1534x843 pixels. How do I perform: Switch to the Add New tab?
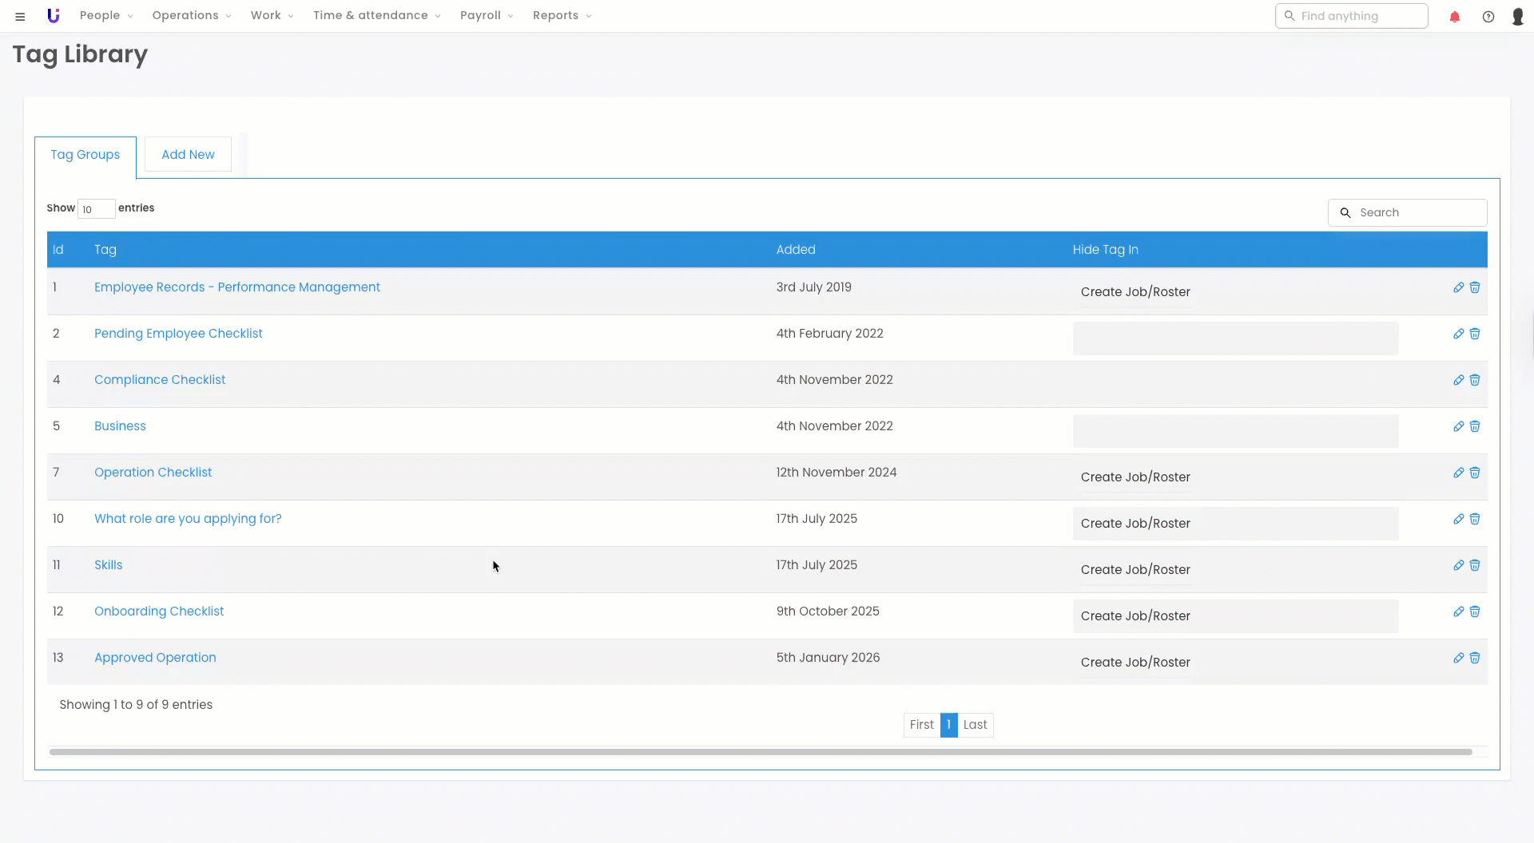[x=188, y=154]
